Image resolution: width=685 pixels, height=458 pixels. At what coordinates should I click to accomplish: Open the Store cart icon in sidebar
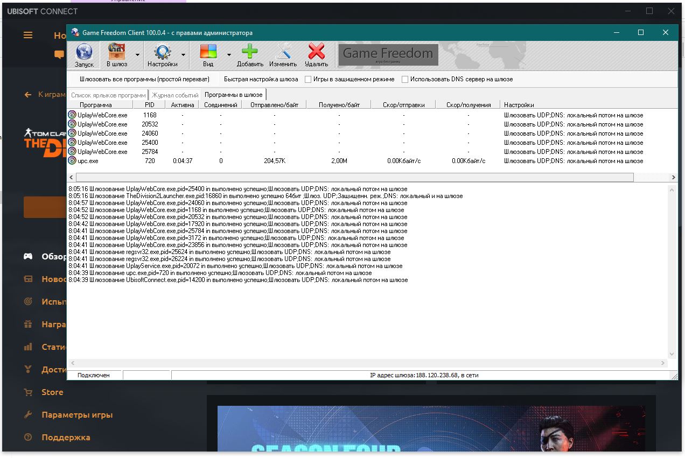tap(29, 392)
